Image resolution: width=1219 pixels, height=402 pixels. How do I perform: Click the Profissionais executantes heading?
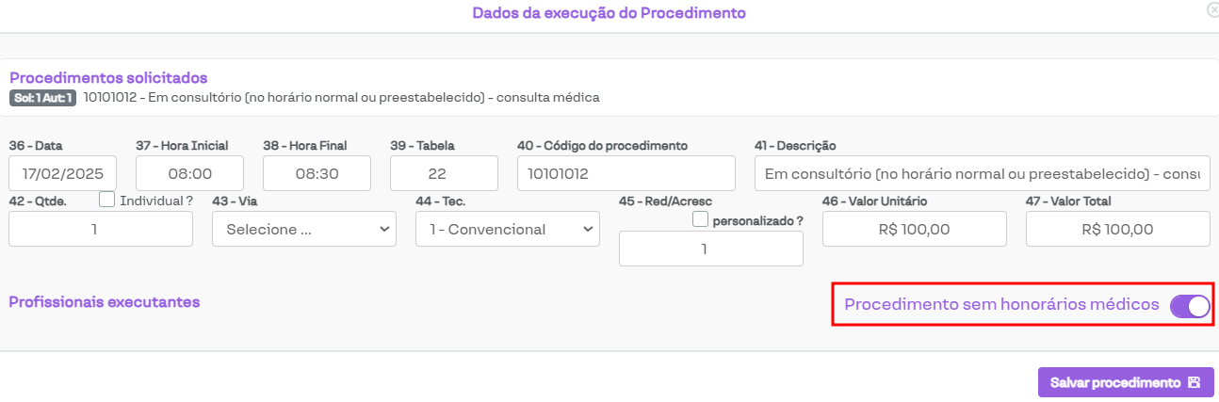coord(105,302)
